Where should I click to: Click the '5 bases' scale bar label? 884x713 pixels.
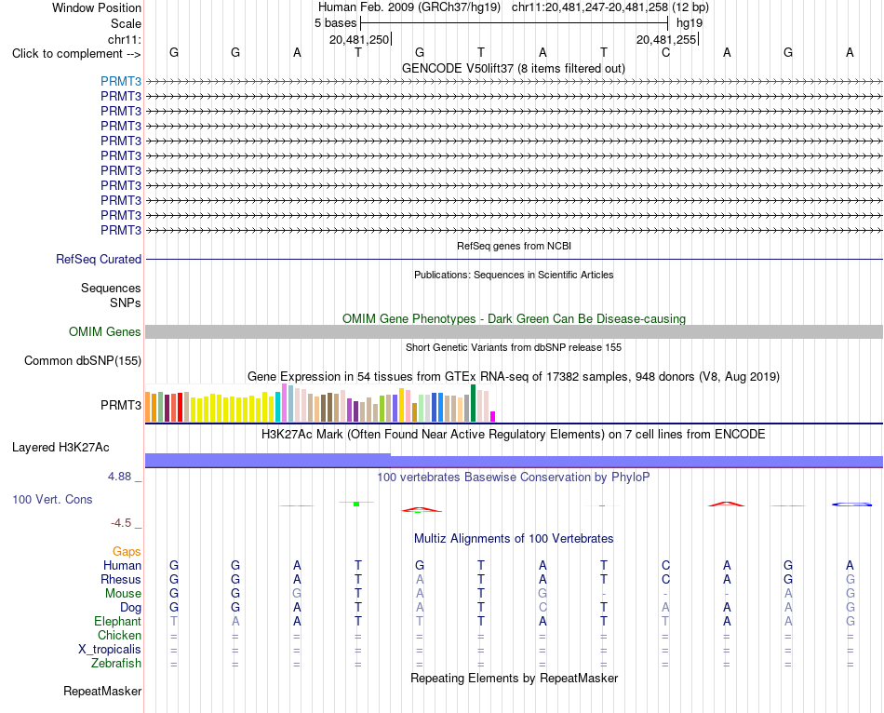pos(335,23)
